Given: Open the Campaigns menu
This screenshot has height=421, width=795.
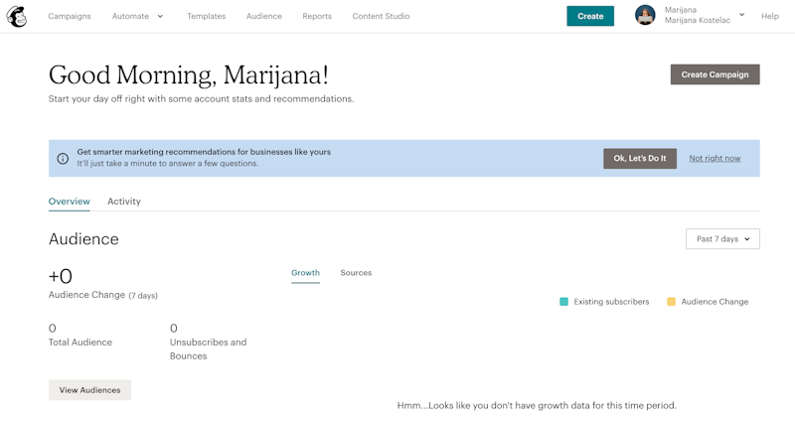Looking at the screenshot, I should [x=70, y=16].
